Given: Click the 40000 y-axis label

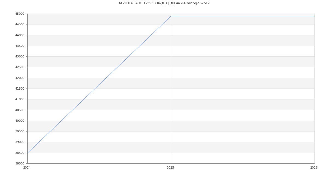Looking at the screenshot, I should [20, 121].
